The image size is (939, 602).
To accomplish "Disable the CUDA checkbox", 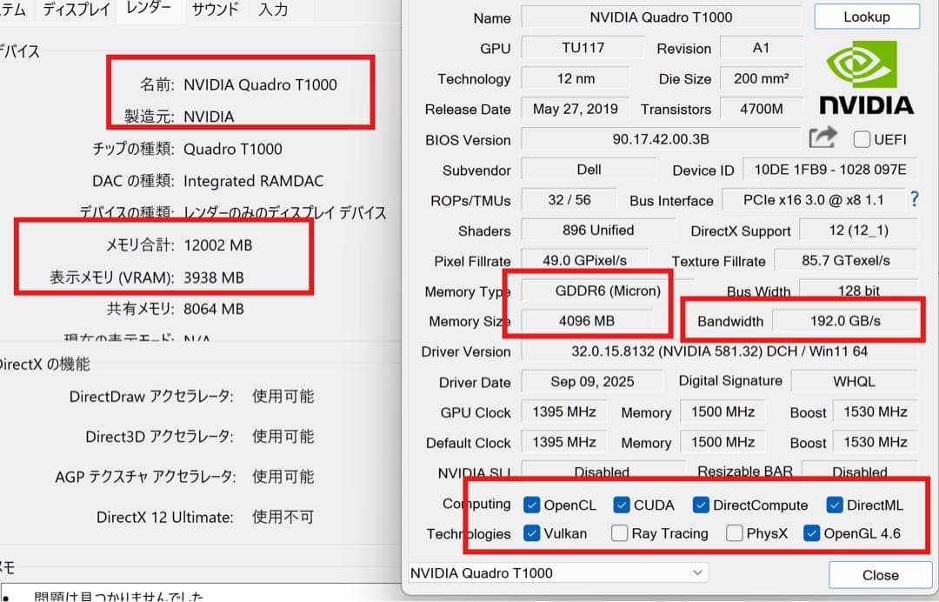I will coord(622,505).
